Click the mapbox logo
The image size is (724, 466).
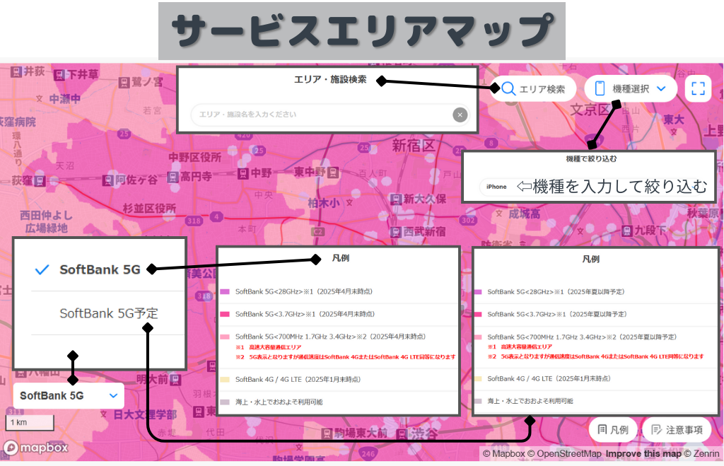(x=36, y=448)
